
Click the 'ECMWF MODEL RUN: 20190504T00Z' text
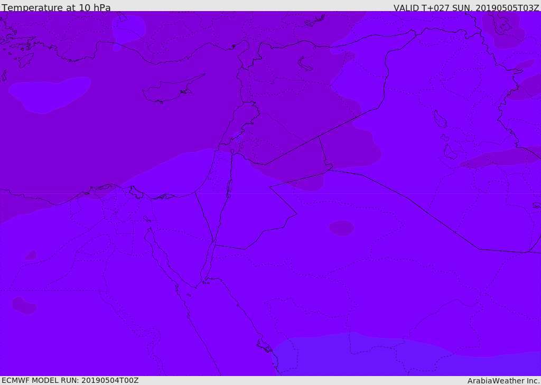coord(70,380)
